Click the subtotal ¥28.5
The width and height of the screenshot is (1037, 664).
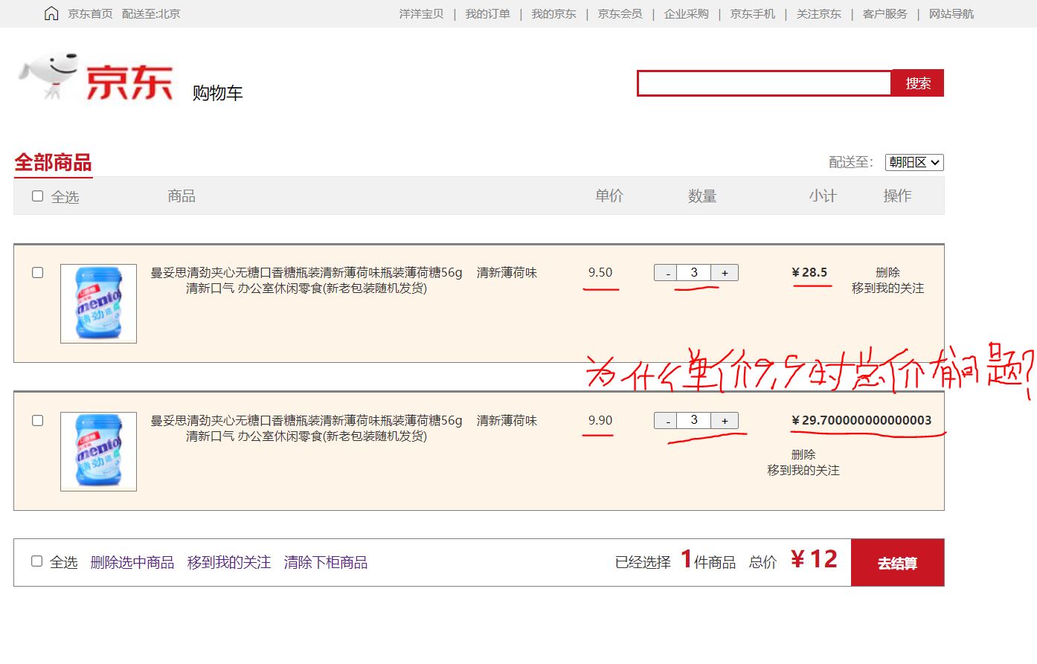809,272
